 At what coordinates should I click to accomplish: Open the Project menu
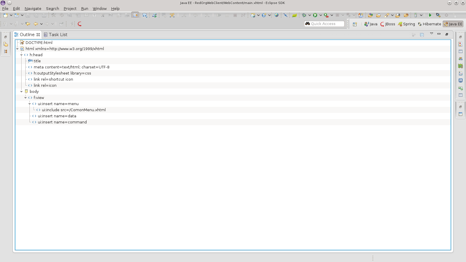70,8
